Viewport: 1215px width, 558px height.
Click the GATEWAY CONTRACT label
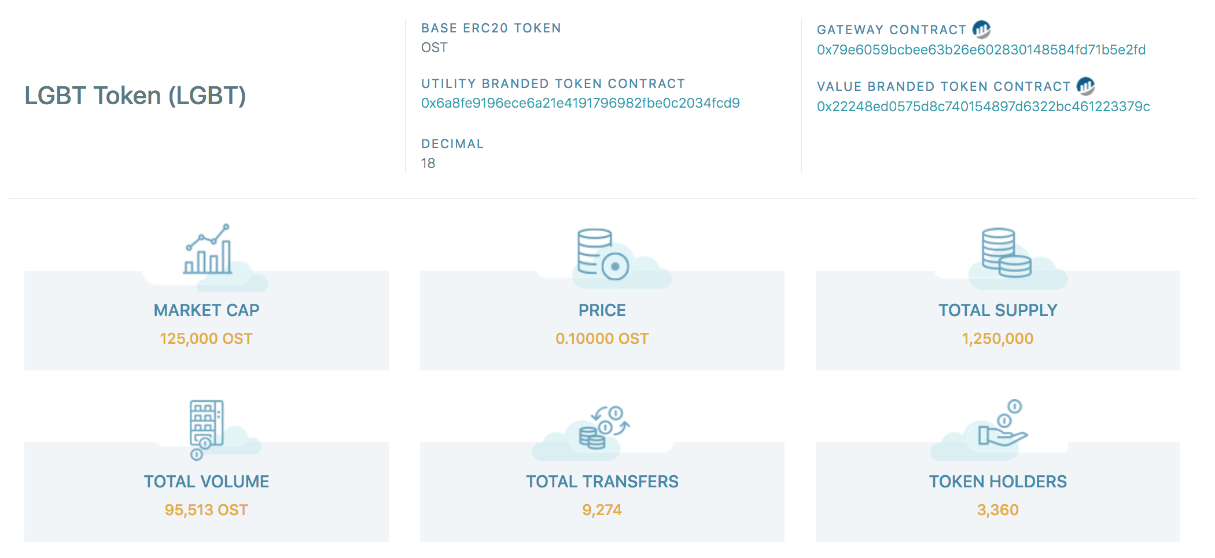coord(892,30)
